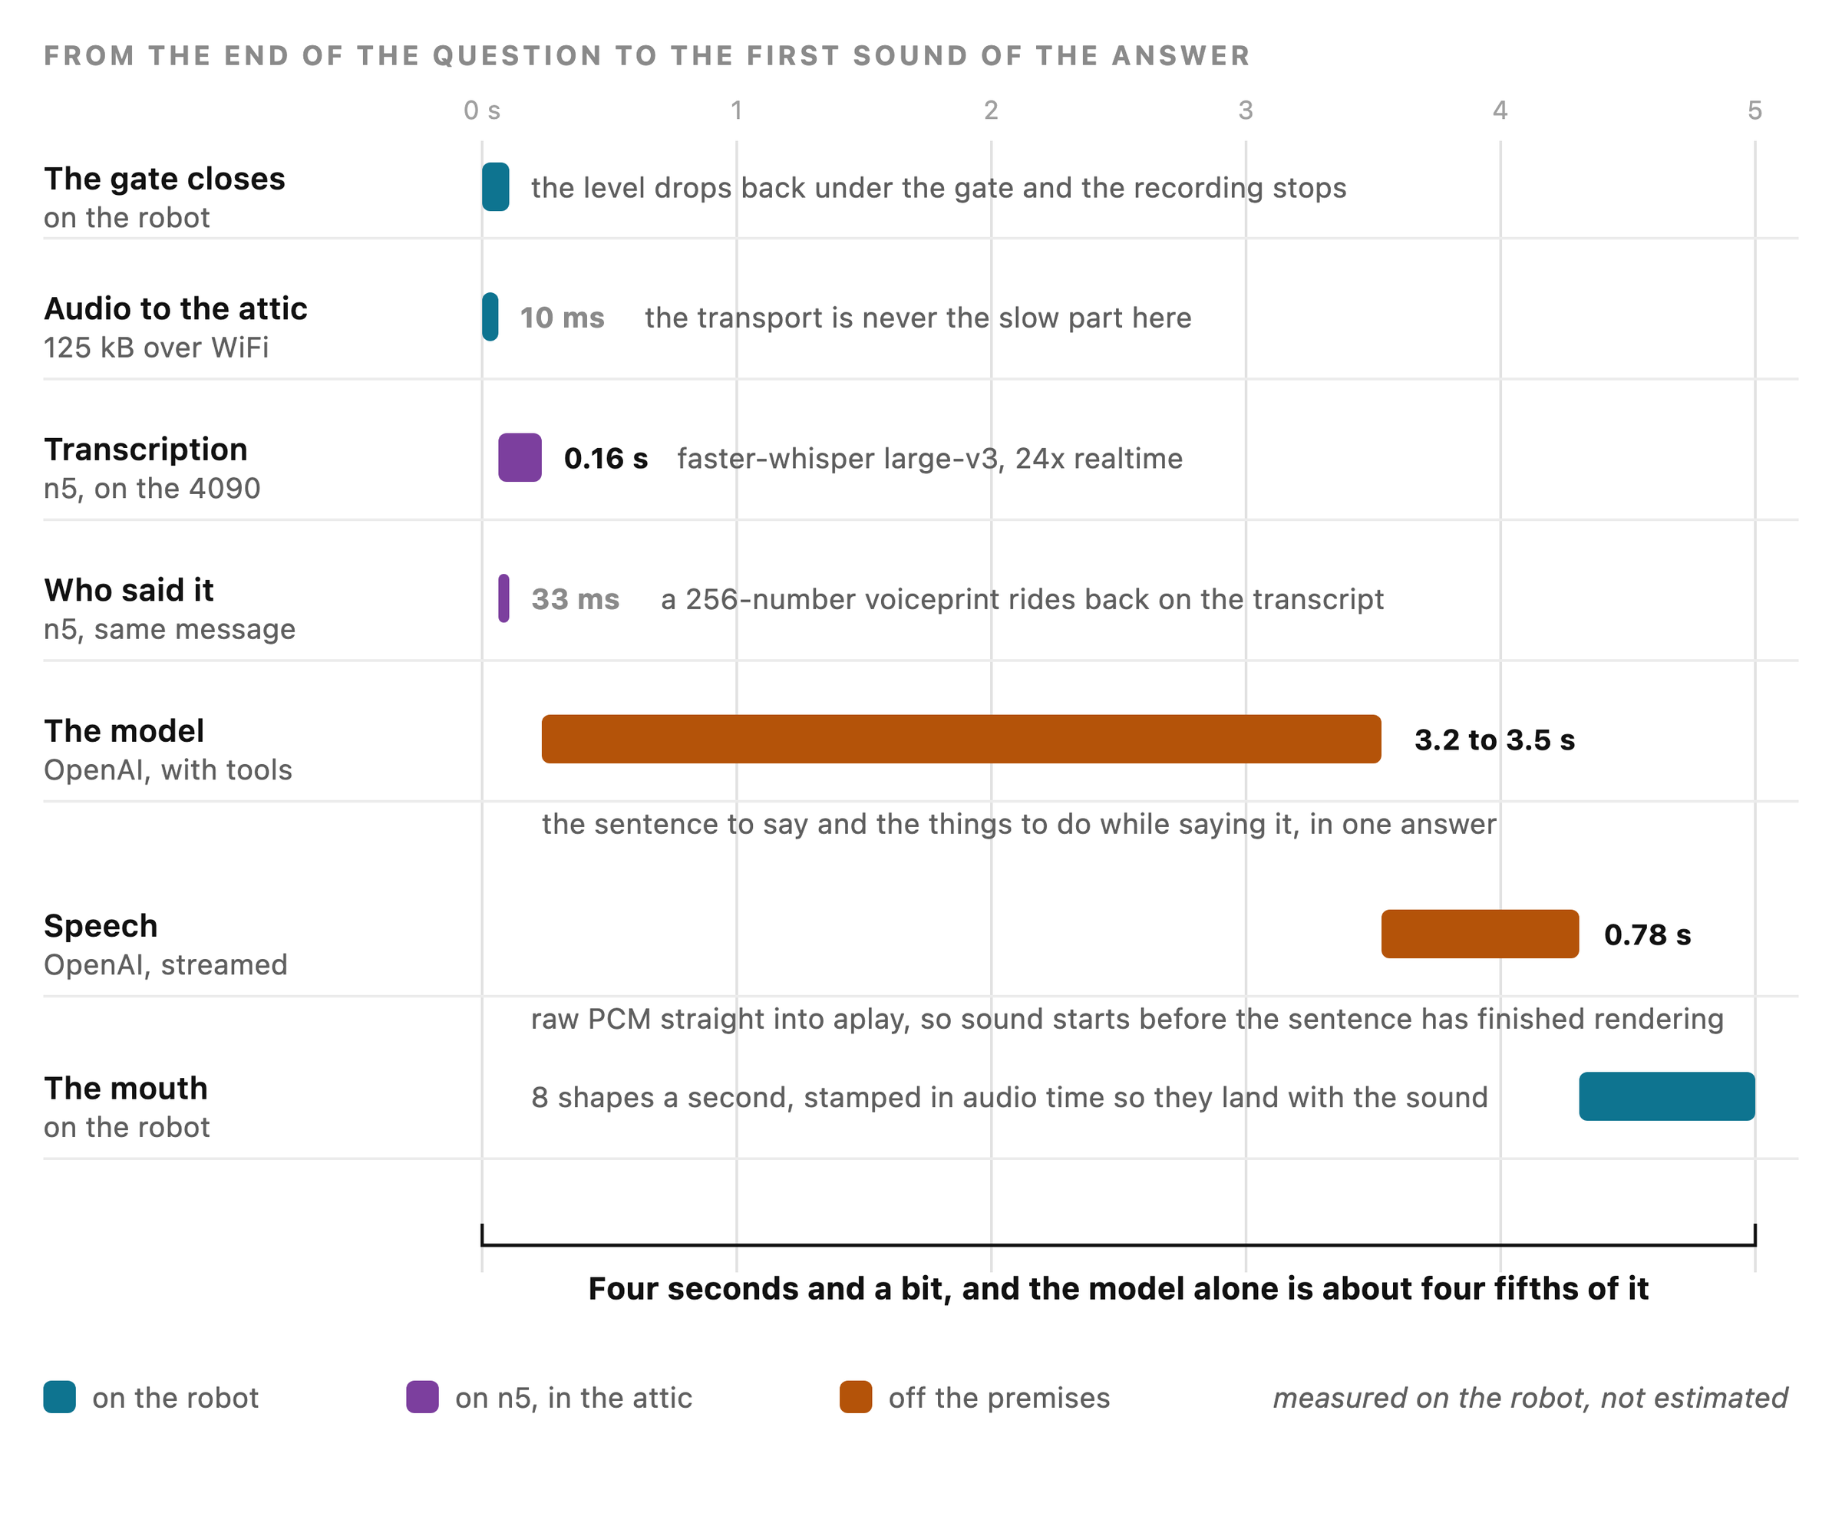Click the teal 'gate closes' bar

point(495,187)
